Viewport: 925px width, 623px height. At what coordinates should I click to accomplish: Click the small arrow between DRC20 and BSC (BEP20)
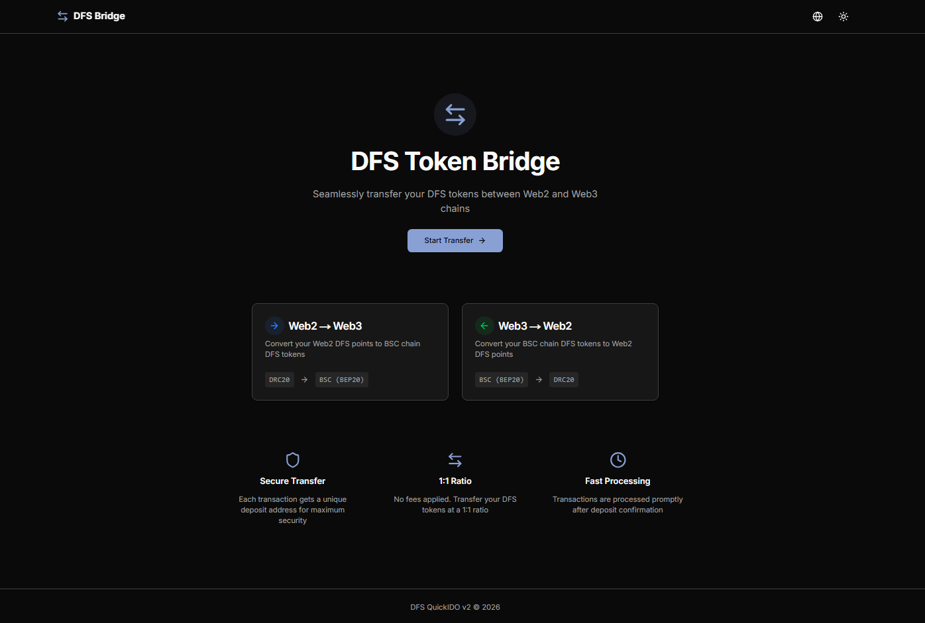point(305,379)
